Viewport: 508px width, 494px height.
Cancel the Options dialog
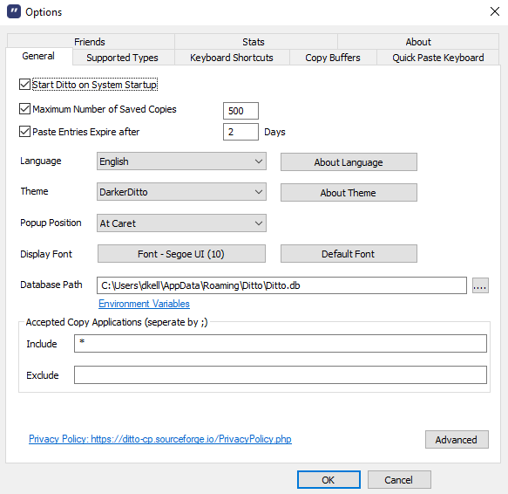point(399,480)
